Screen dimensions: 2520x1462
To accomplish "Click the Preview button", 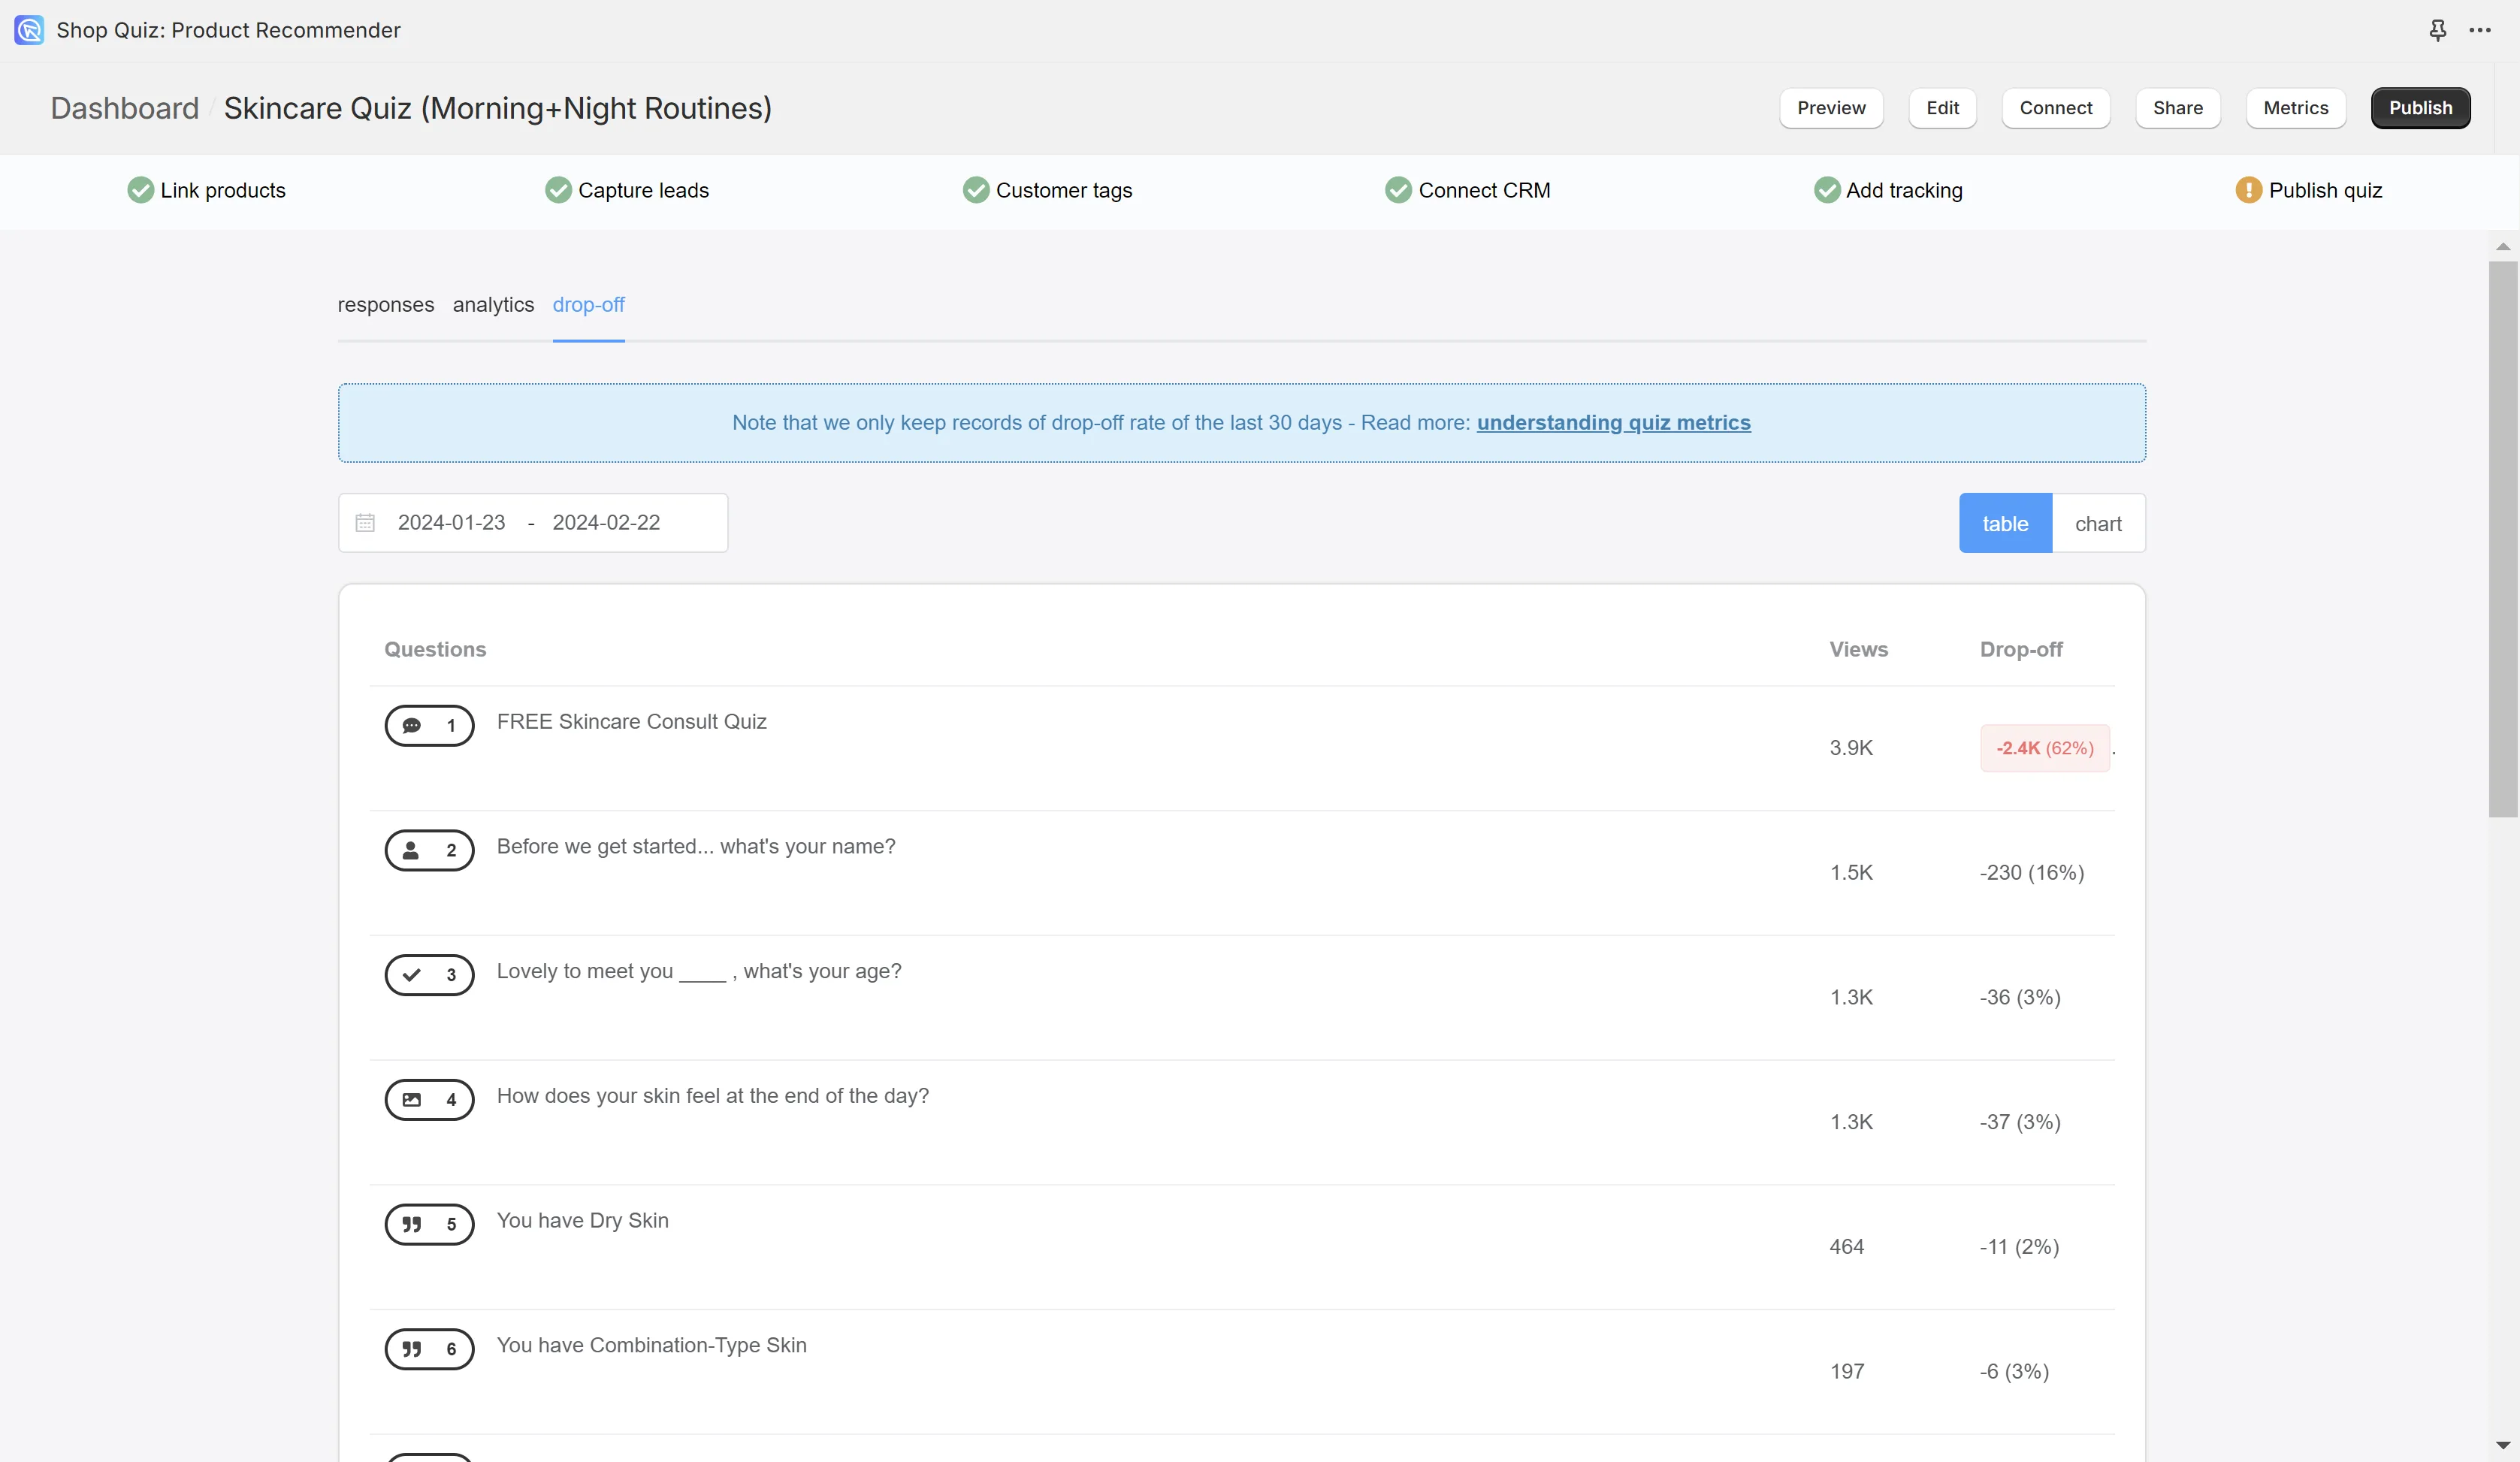I will pyautogui.click(x=1831, y=108).
